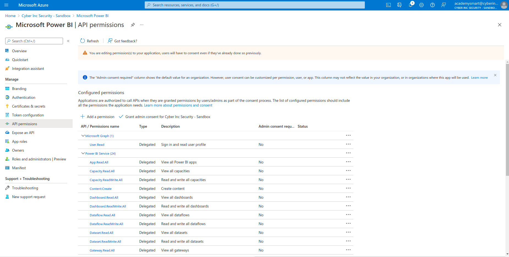
Task: Open Dashboard.Read.All permission details
Action: click(x=104, y=198)
